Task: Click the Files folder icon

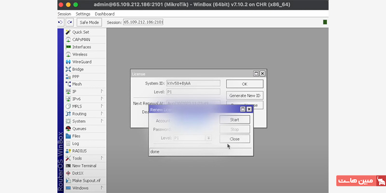Action: tap(68, 136)
